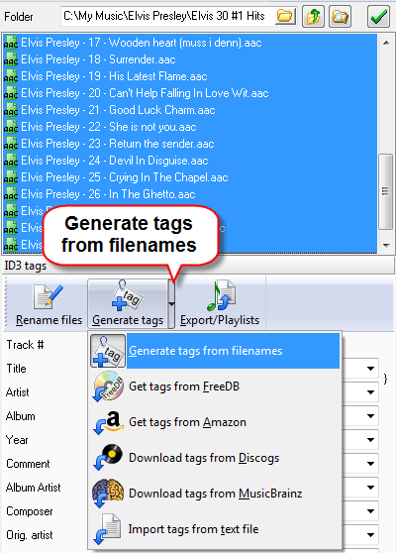Open the Year field dropdown arrow

(370, 440)
